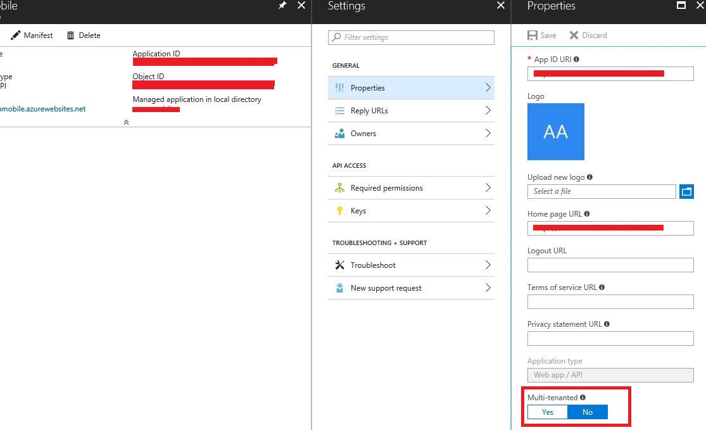
Task: Click the Manifest button label
Action: point(38,35)
